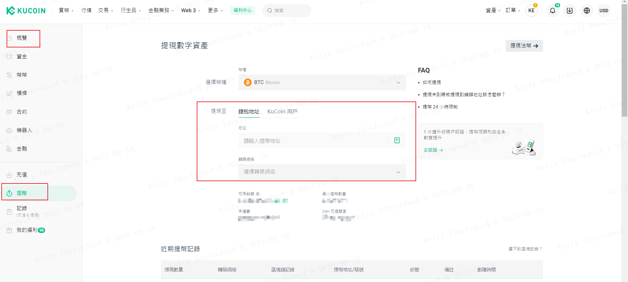Expand the 更多 top menu
The height and width of the screenshot is (282, 628).
tap(215, 11)
